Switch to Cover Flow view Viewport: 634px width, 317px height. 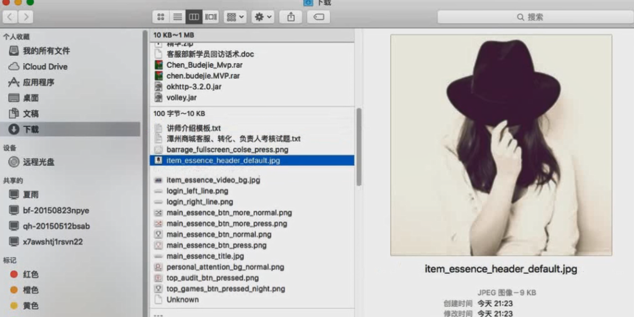pos(211,17)
